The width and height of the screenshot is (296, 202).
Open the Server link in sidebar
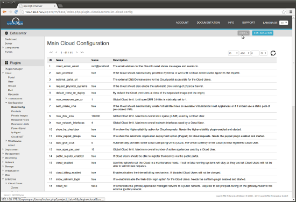coord(9,44)
